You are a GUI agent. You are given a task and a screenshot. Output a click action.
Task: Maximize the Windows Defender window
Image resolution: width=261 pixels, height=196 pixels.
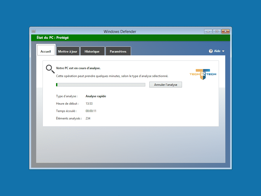(x=217, y=31)
